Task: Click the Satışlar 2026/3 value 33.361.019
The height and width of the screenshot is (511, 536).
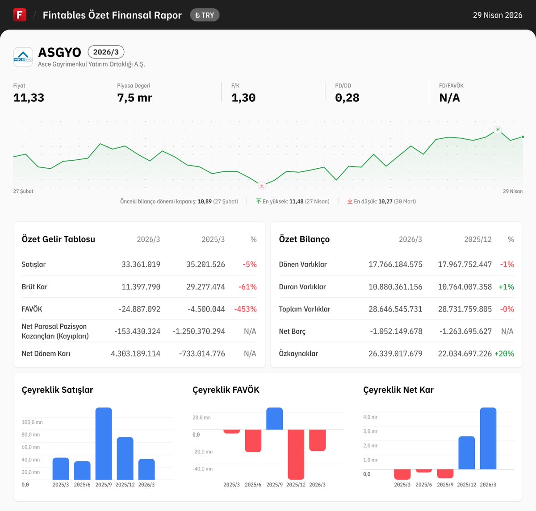Action: coord(141,264)
